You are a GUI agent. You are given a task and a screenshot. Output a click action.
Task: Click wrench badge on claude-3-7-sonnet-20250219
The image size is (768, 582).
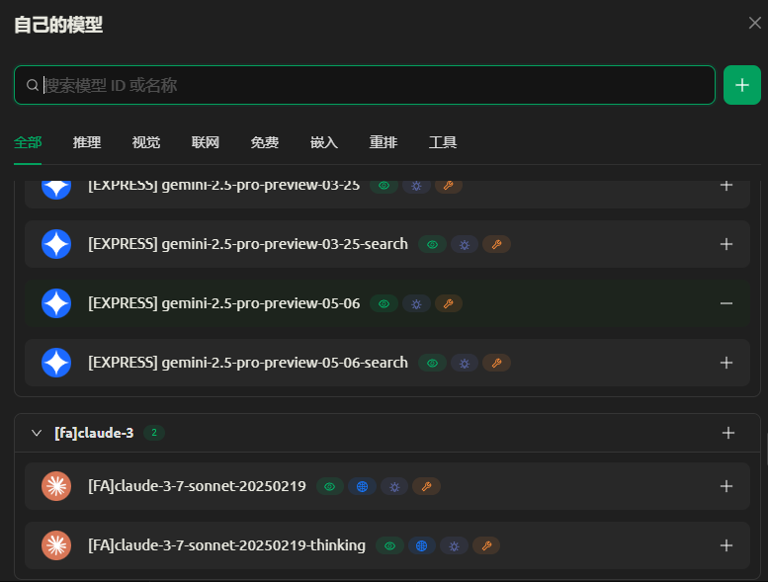(x=427, y=486)
